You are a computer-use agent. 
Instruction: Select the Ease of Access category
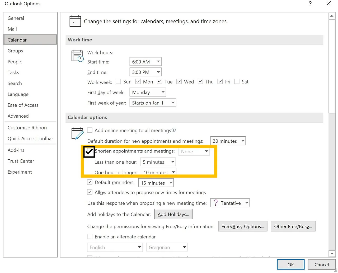pyautogui.click(x=30, y=105)
